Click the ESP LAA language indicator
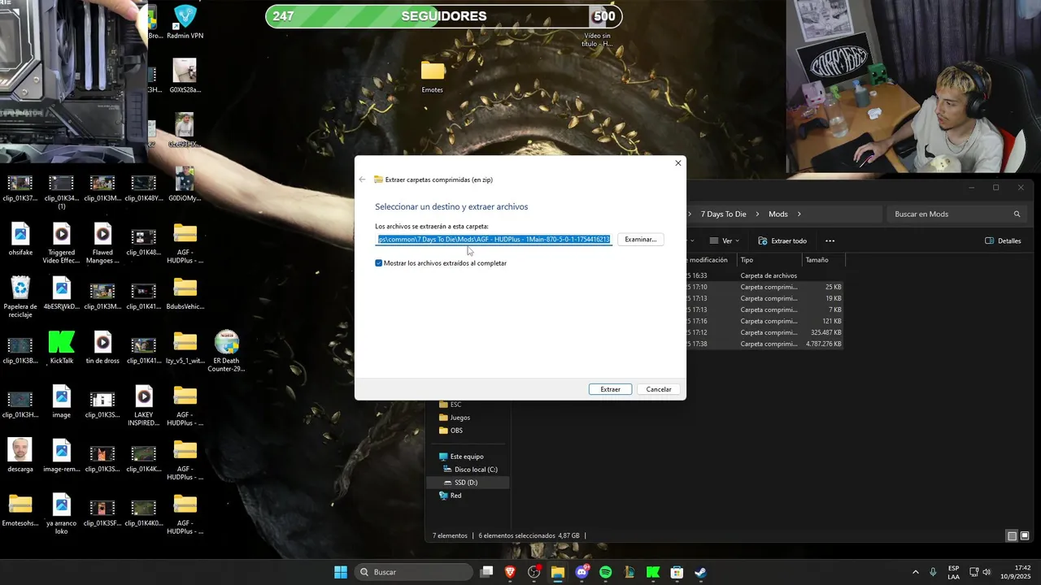Screen dimensions: 1041x585 (x=953, y=572)
